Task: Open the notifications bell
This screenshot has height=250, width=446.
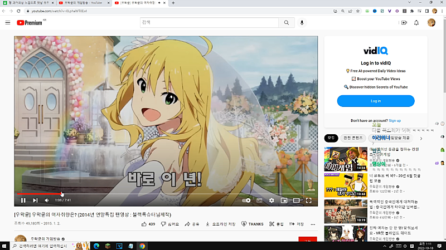Action: click(x=416, y=23)
